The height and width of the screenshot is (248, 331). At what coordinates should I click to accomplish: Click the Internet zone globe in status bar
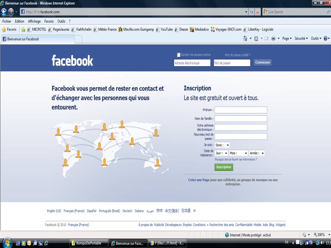[227, 235]
